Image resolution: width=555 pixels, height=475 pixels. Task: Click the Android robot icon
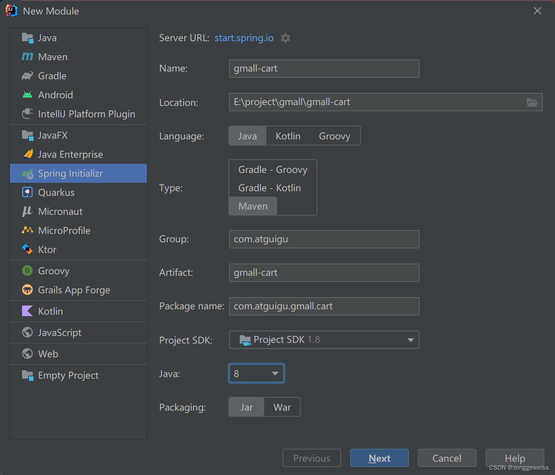(27, 95)
